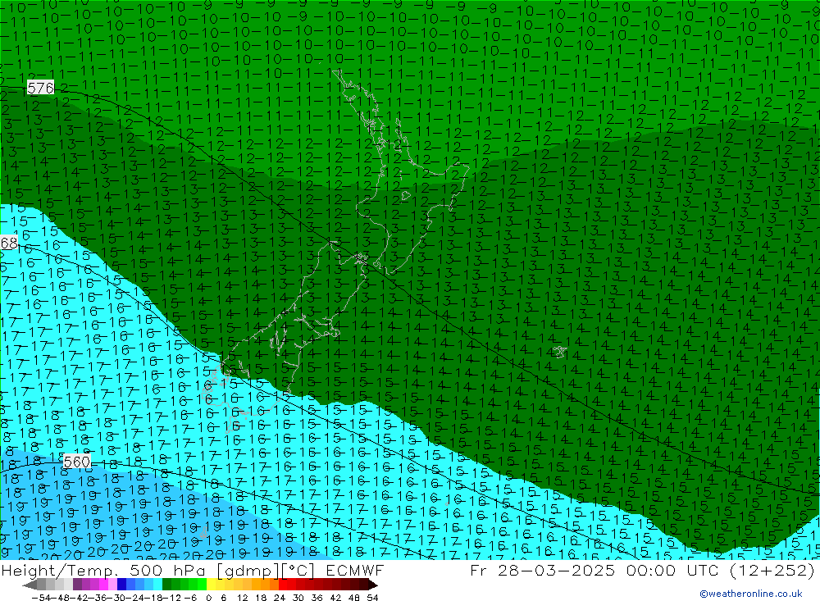820x601 pixels.
Task: Click the Height/Temp. 500 hPa ECMWF title
Action: coord(193,570)
